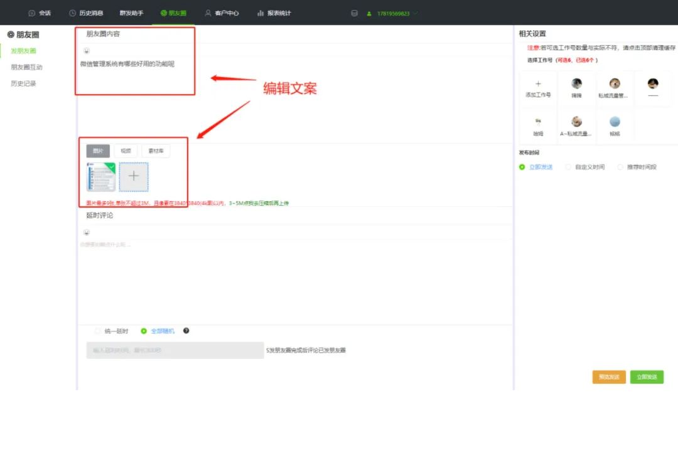Click the 历史消息 clock icon
This screenshot has width=678, height=451.
click(72, 13)
